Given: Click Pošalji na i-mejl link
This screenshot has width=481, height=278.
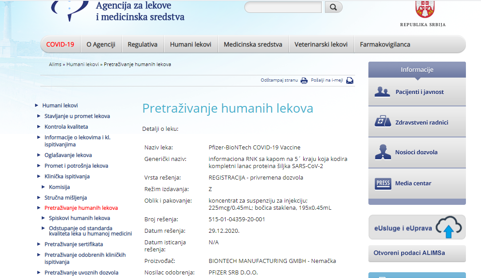Looking at the screenshot, I should (x=327, y=80).
